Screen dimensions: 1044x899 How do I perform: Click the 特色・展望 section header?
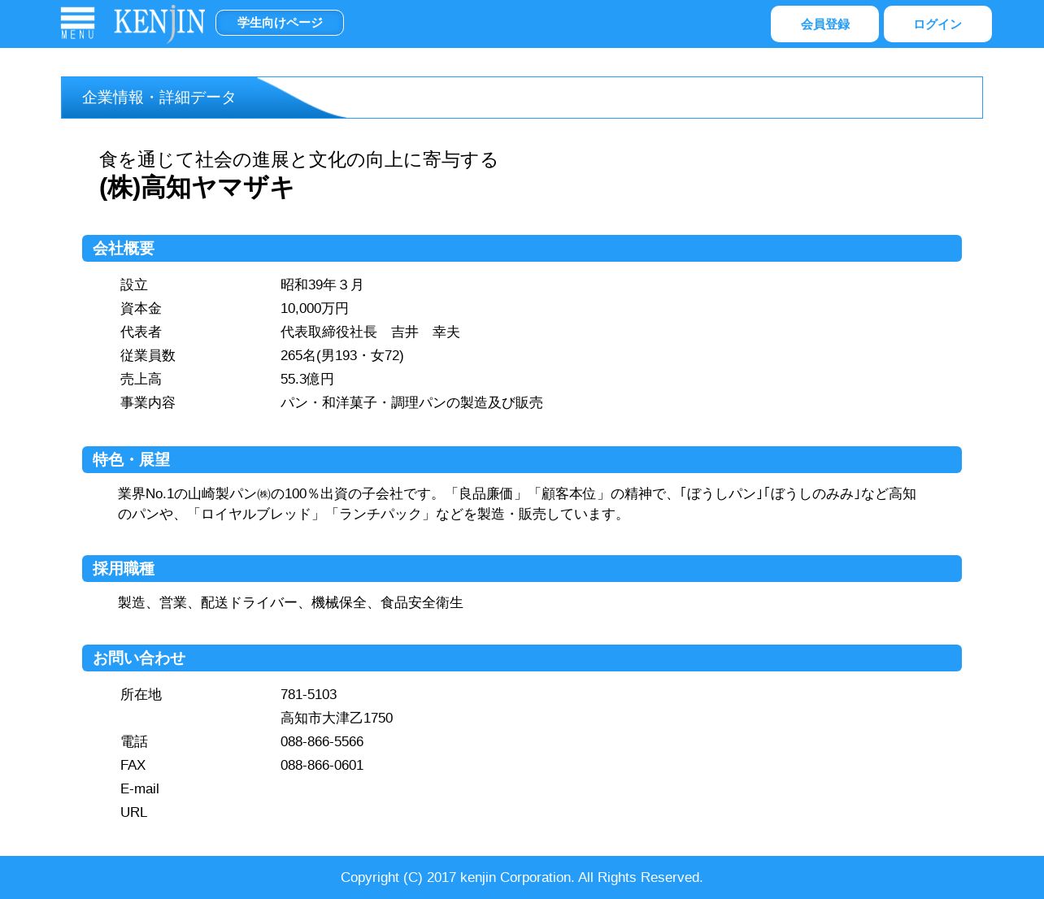tap(522, 460)
